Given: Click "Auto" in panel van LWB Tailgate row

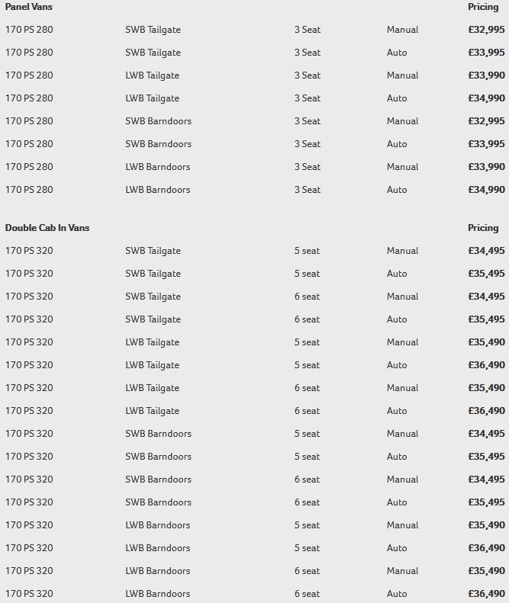Looking at the screenshot, I should pyautogui.click(x=397, y=98).
